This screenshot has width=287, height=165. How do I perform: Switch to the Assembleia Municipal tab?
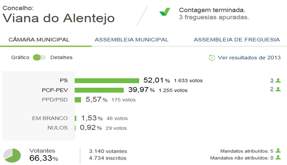pos(132,40)
